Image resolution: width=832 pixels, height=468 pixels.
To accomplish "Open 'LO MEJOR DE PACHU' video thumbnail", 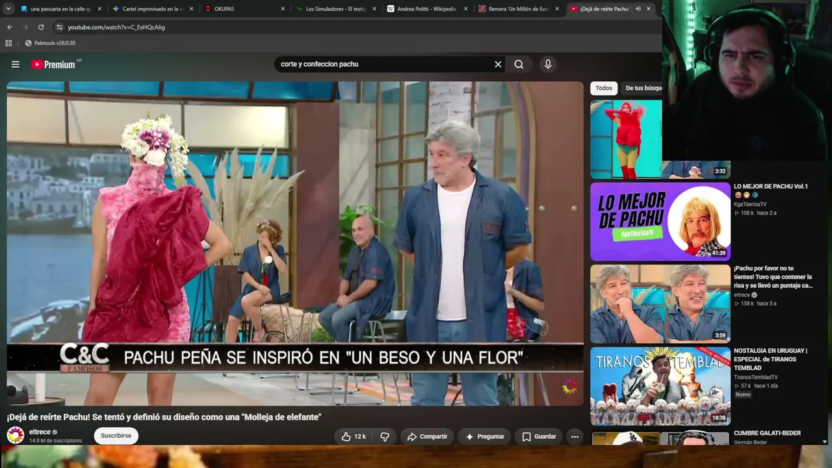I will click(x=660, y=222).
